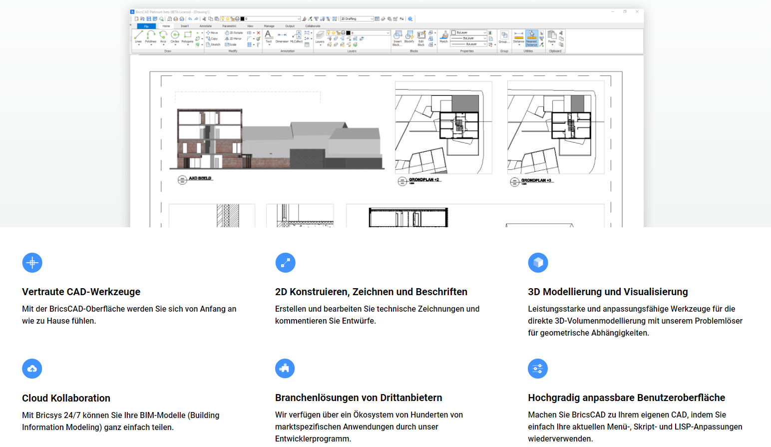Open the 2D Drafting workspace dropdown
Image resolution: width=771 pixels, height=447 pixels.
point(357,19)
